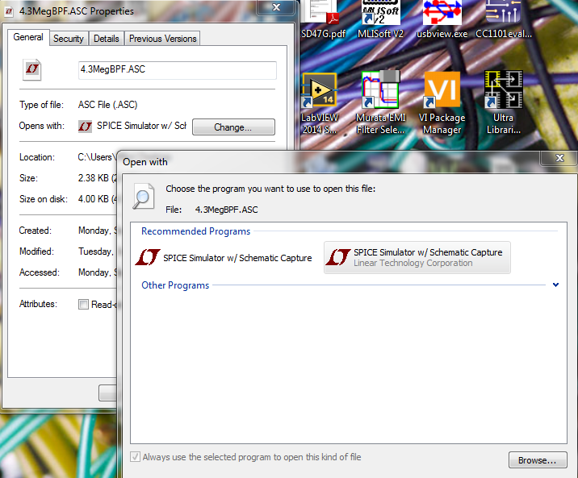Click the LTspice file icon beside the filename
Screen dimensions: 578x478
click(x=32, y=69)
